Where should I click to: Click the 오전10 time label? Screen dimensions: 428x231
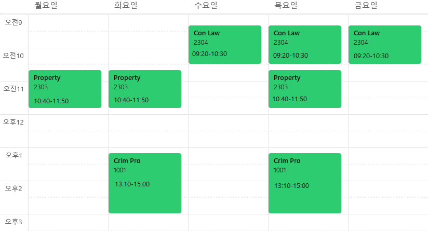[14, 56]
